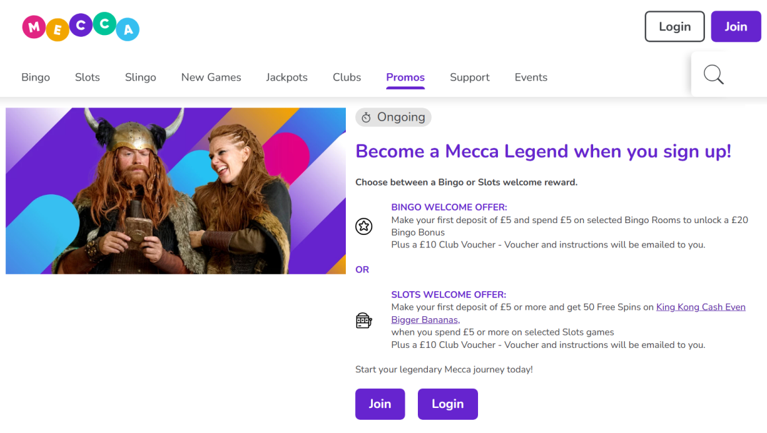
Task: Click the Viking promotional banner image
Action: coord(175,191)
